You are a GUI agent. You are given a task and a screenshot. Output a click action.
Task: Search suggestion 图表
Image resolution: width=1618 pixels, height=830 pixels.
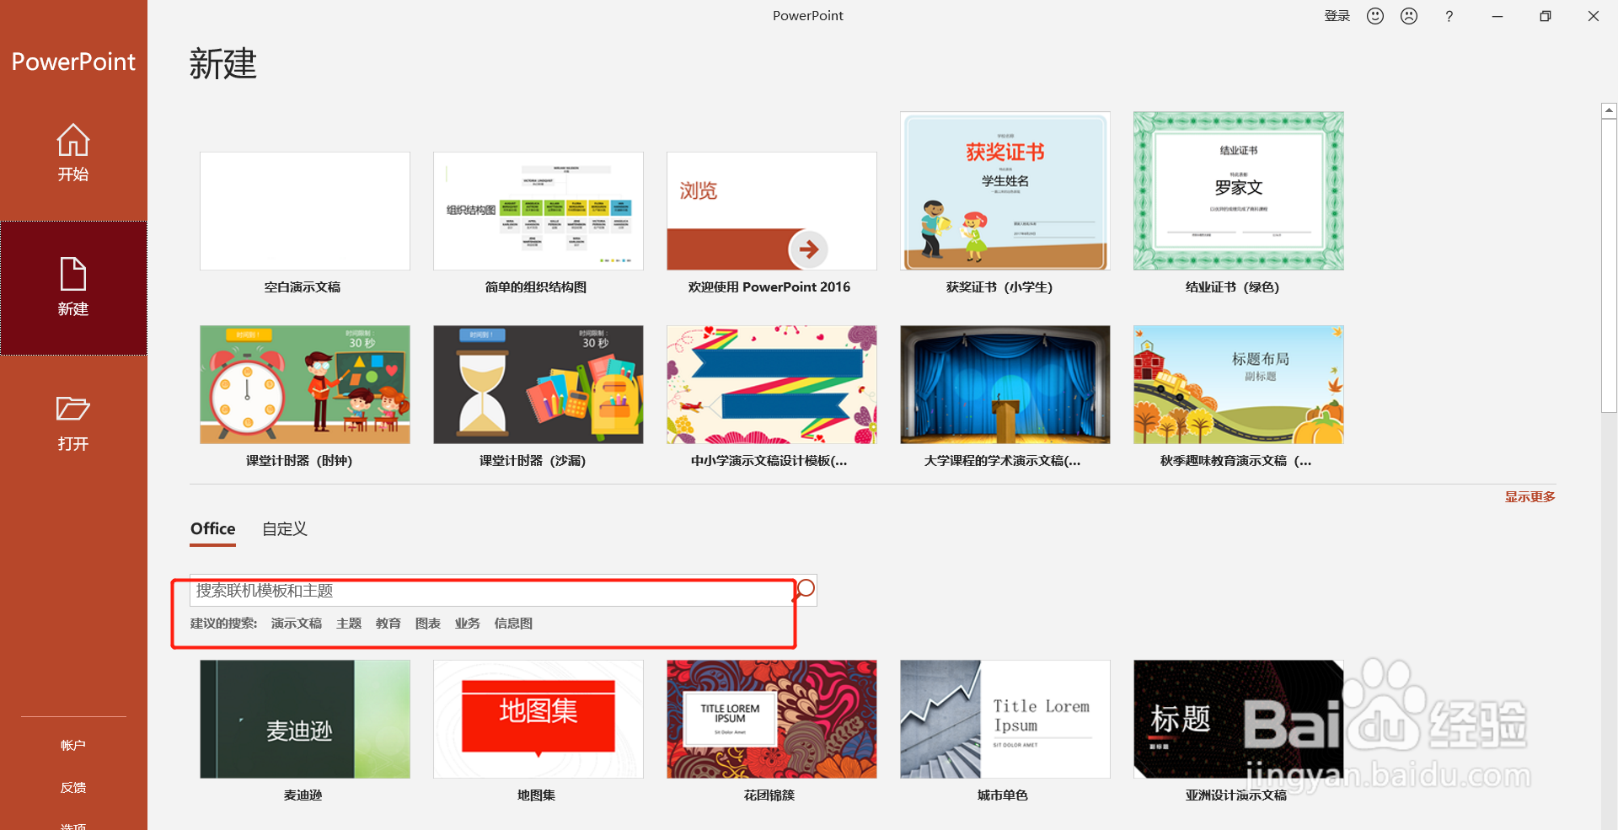[x=428, y=624]
